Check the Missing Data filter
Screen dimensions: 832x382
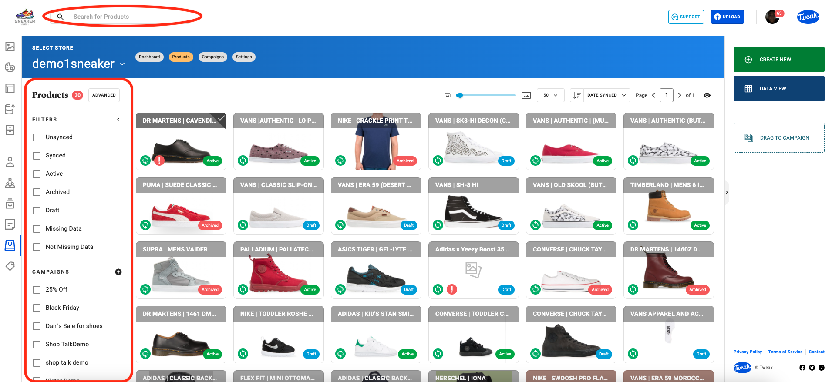[37, 229]
